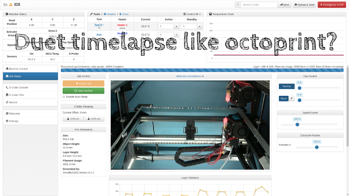The height and width of the screenshot is (196, 349).
Task: Click Tool 0 active temperature field
Action: tap(166, 26)
